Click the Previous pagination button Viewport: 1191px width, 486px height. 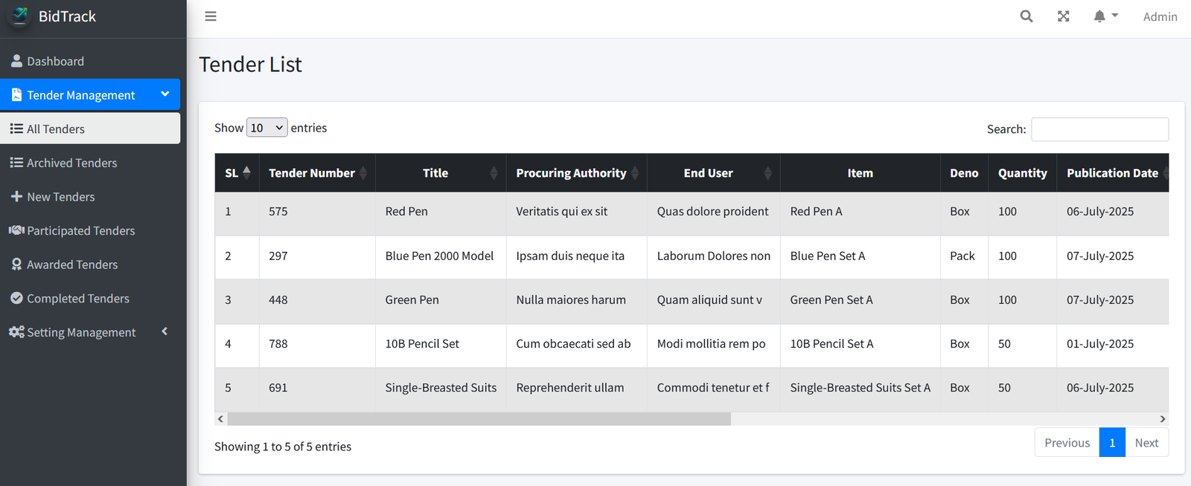1066,443
